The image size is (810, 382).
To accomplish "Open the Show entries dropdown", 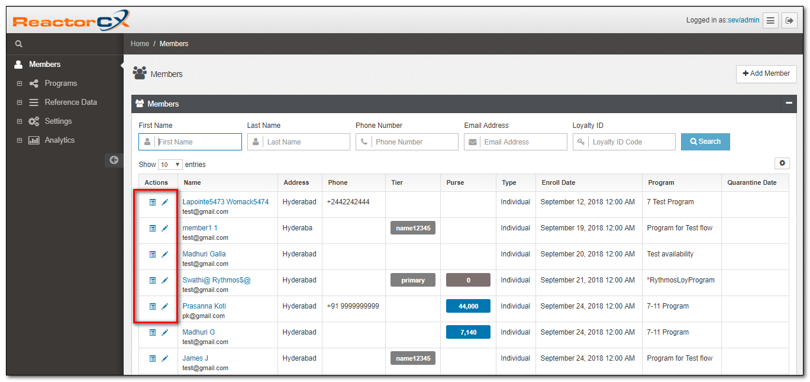I will 170,165.
